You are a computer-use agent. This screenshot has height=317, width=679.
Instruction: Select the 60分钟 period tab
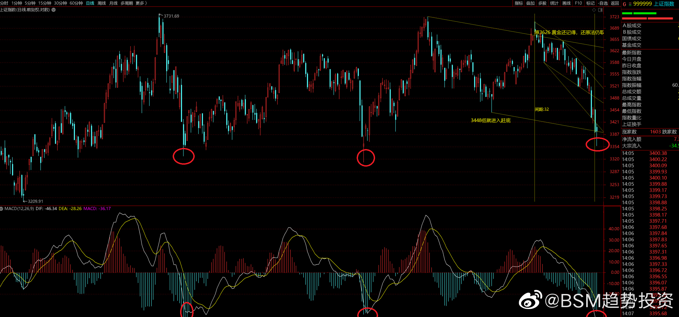click(76, 3)
